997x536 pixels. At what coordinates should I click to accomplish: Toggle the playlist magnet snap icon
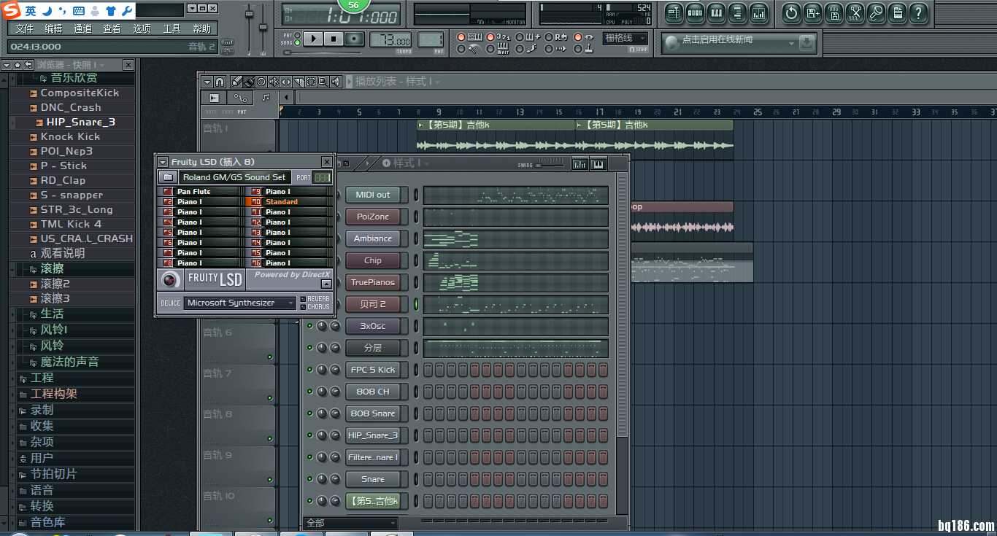[220, 82]
